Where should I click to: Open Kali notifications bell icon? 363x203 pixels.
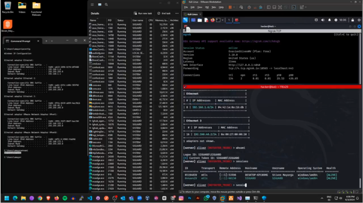point(329,20)
